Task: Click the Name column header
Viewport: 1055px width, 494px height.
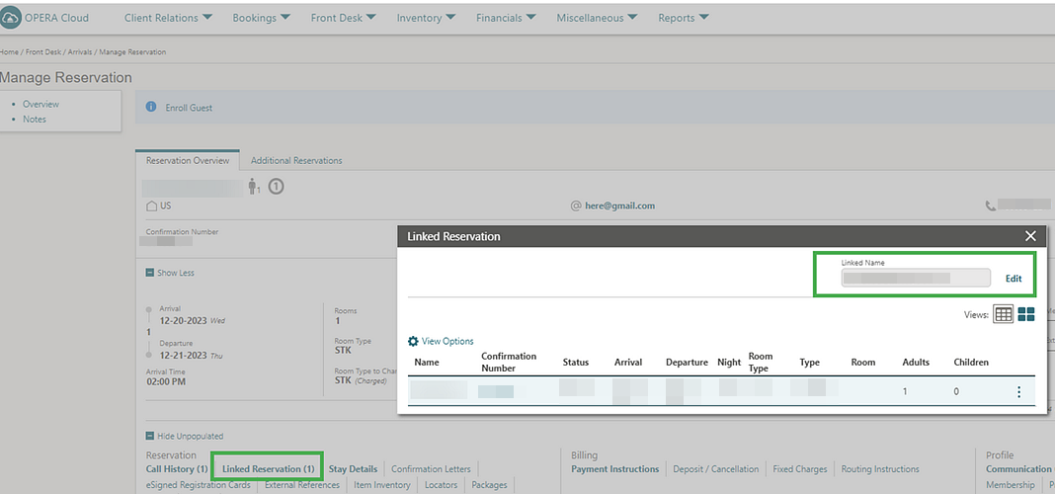Action: (427, 362)
